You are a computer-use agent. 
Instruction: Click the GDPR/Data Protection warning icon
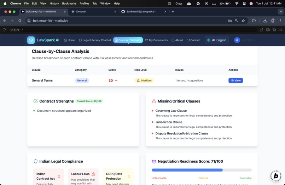tap(129, 176)
